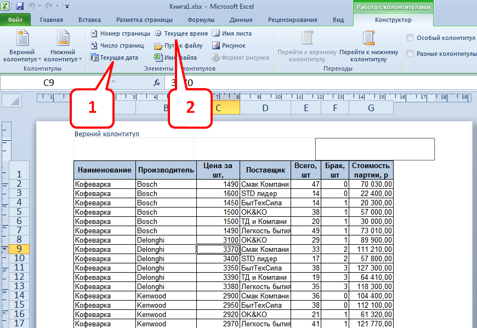This screenshot has height=328, width=477.
Task: Click the Select All corner button
Action: coord(13,100)
